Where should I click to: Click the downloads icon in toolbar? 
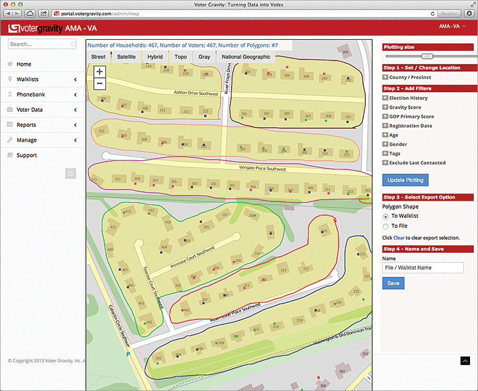coord(469,13)
